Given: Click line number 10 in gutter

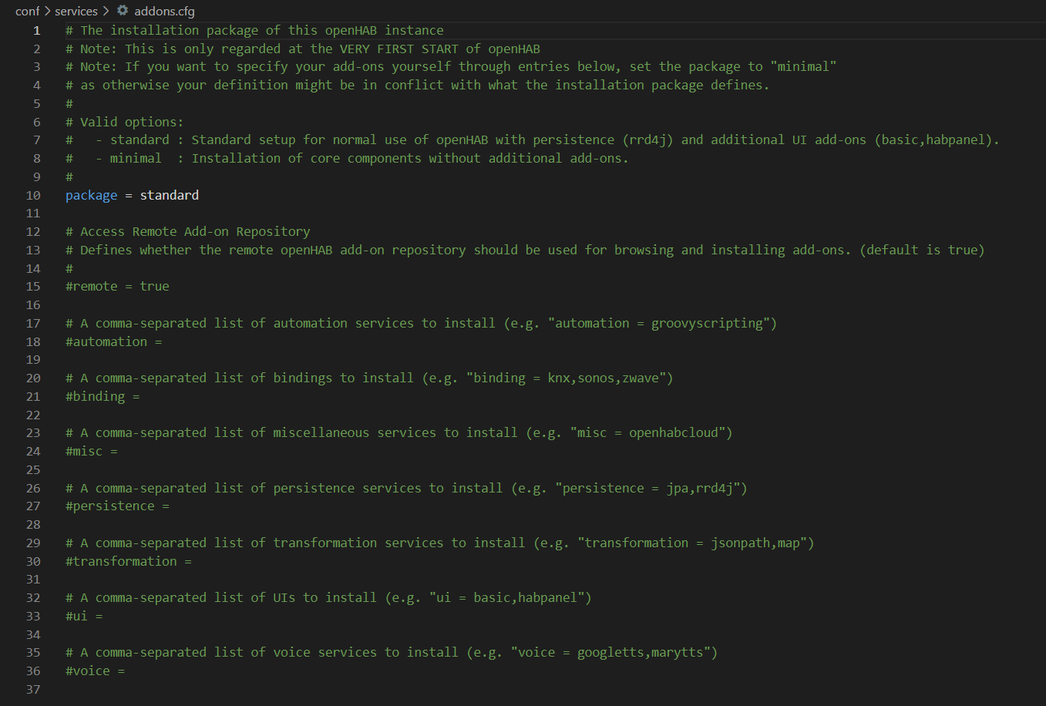Looking at the screenshot, I should pyautogui.click(x=33, y=196).
